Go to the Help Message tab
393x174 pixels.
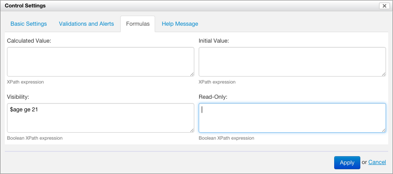click(x=180, y=24)
